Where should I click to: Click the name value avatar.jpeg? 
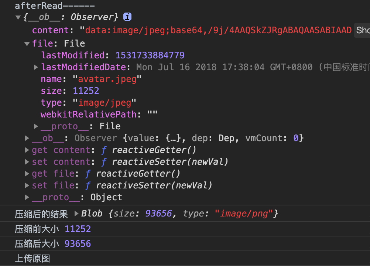(107, 79)
